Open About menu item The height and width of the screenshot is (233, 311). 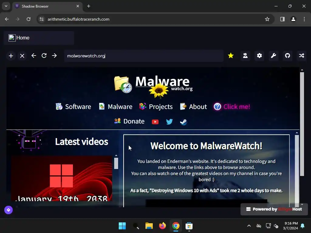[193, 106]
